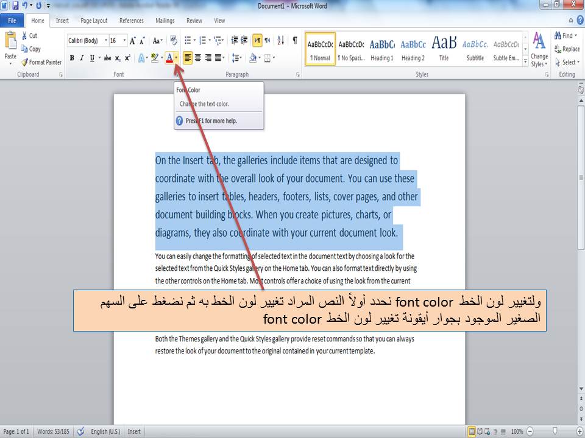Click the Subscript icon
The image size is (585, 438).
118,58
